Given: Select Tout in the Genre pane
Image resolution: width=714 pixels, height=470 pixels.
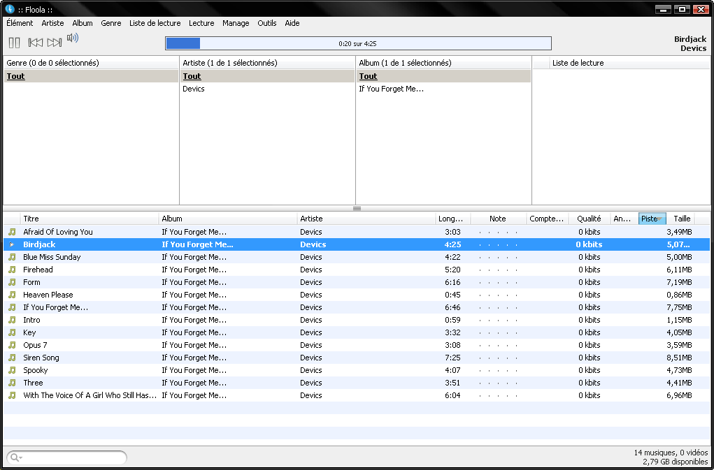Looking at the screenshot, I should pyautogui.click(x=91, y=76).
